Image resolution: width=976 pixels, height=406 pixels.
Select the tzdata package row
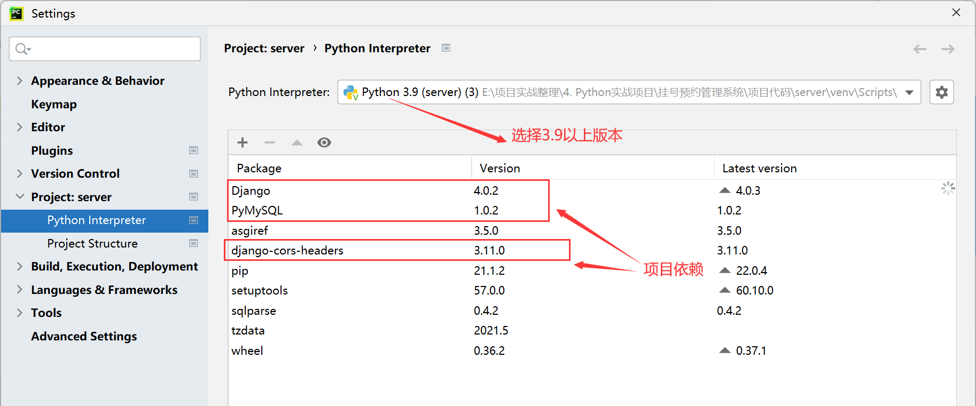point(592,330)
